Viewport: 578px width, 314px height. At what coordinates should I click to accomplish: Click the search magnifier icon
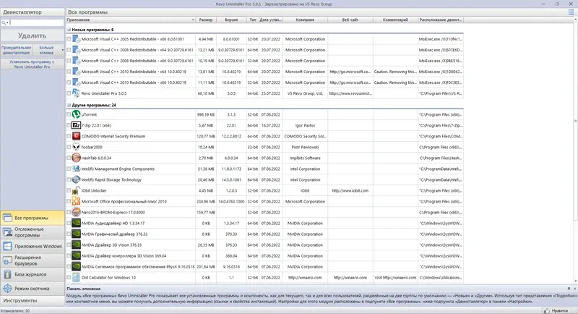[x=4, y=22]
